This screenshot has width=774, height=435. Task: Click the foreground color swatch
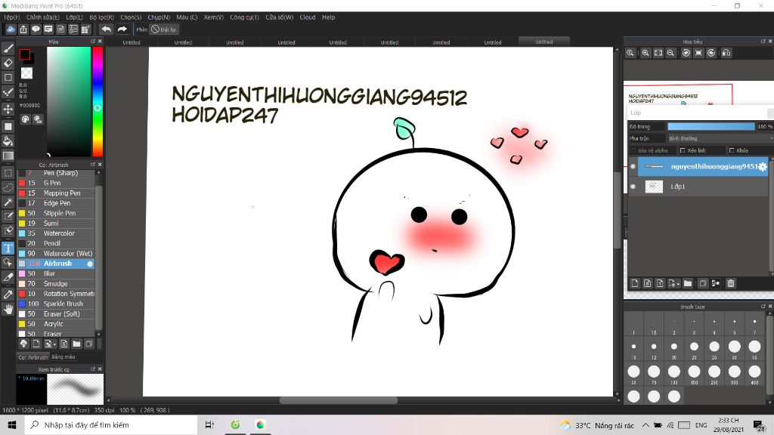[x=25, y=54]
